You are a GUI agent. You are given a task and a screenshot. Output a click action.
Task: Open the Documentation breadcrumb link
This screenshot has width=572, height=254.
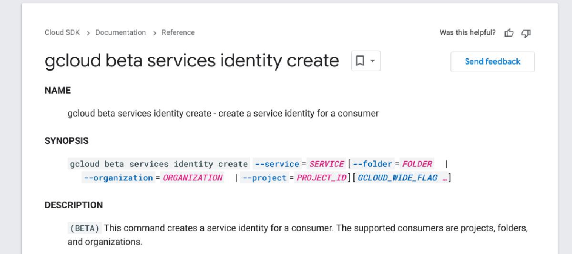[121, 32]
